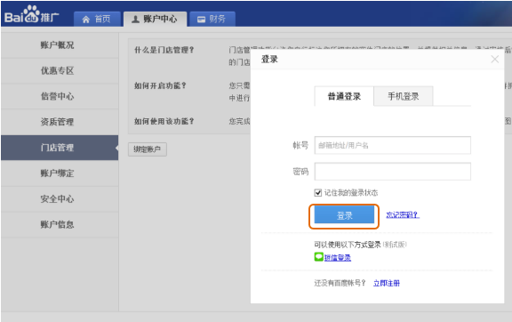Viewport: 512px width, 322px height.
Task: Open the 忘记密码? link
Action: click(x=403, y=214)
